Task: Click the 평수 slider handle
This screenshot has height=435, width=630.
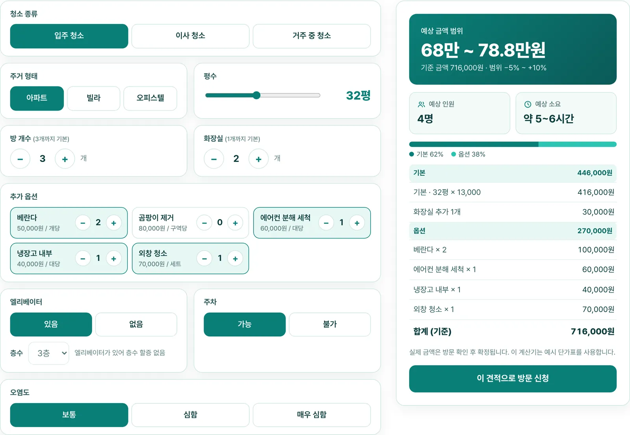Action: pos(257,95)
